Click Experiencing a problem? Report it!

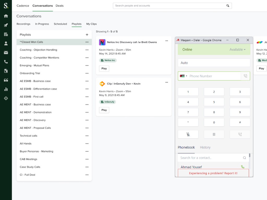213,173
